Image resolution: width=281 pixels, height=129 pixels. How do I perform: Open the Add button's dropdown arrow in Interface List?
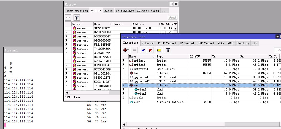128,50
